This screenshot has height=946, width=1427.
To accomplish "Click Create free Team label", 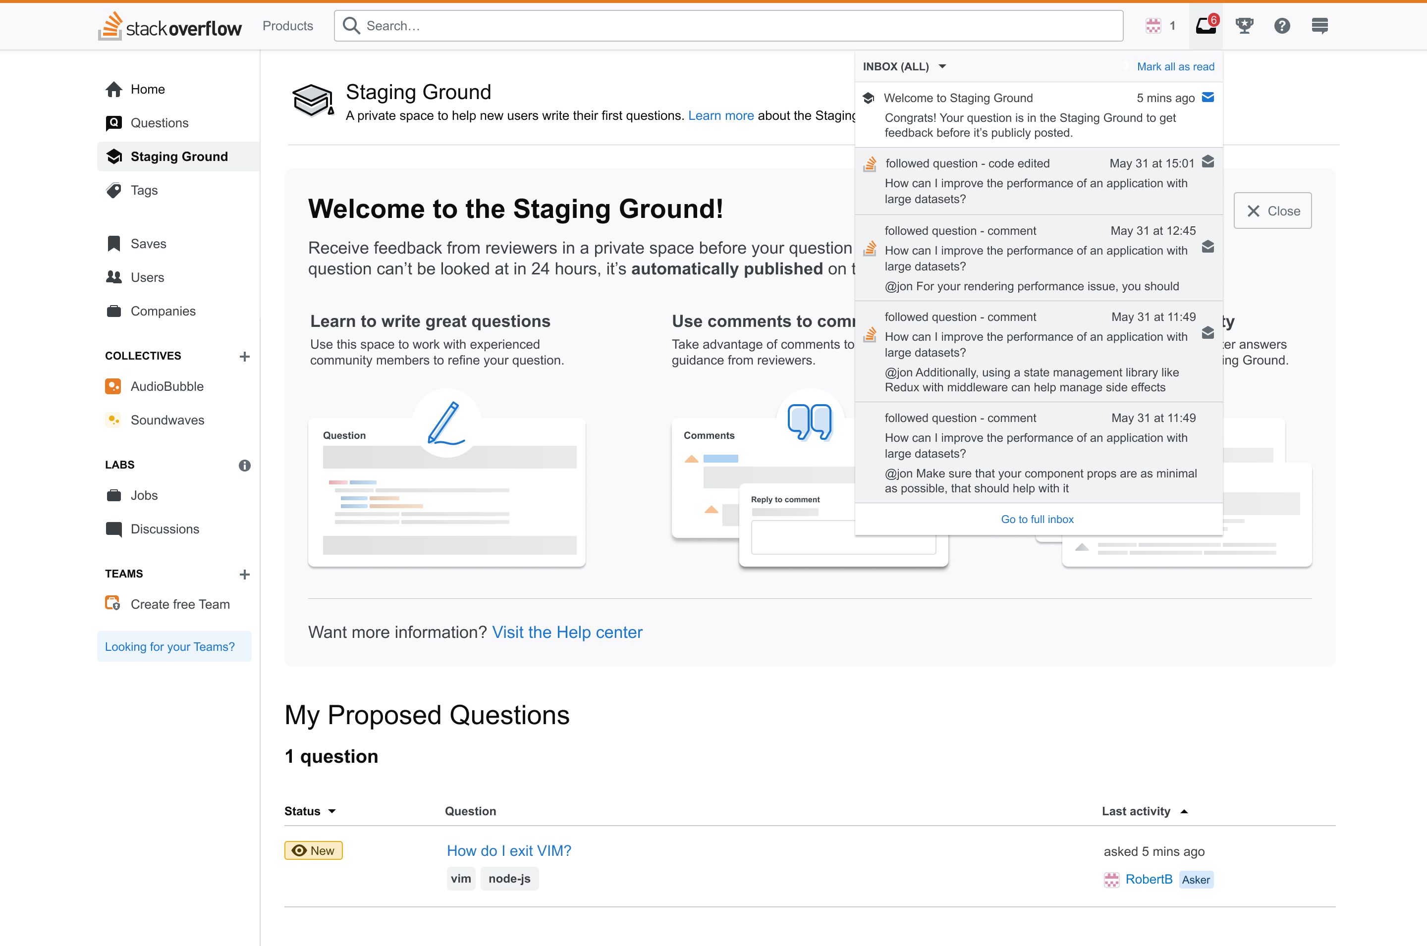I will [180, 604].
